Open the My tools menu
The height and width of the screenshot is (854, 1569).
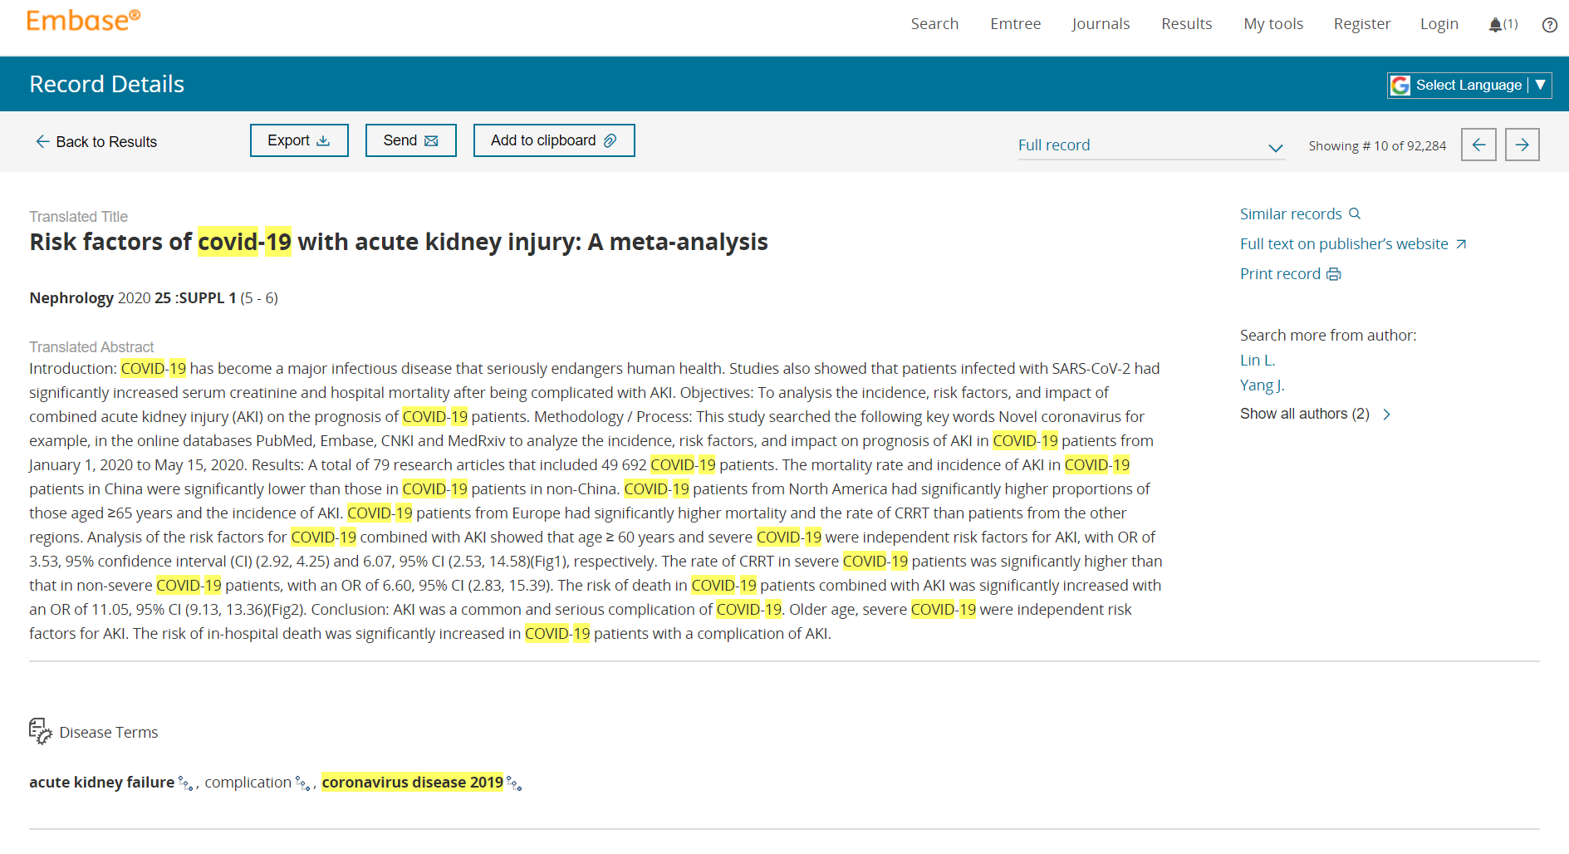point(1272,24)
